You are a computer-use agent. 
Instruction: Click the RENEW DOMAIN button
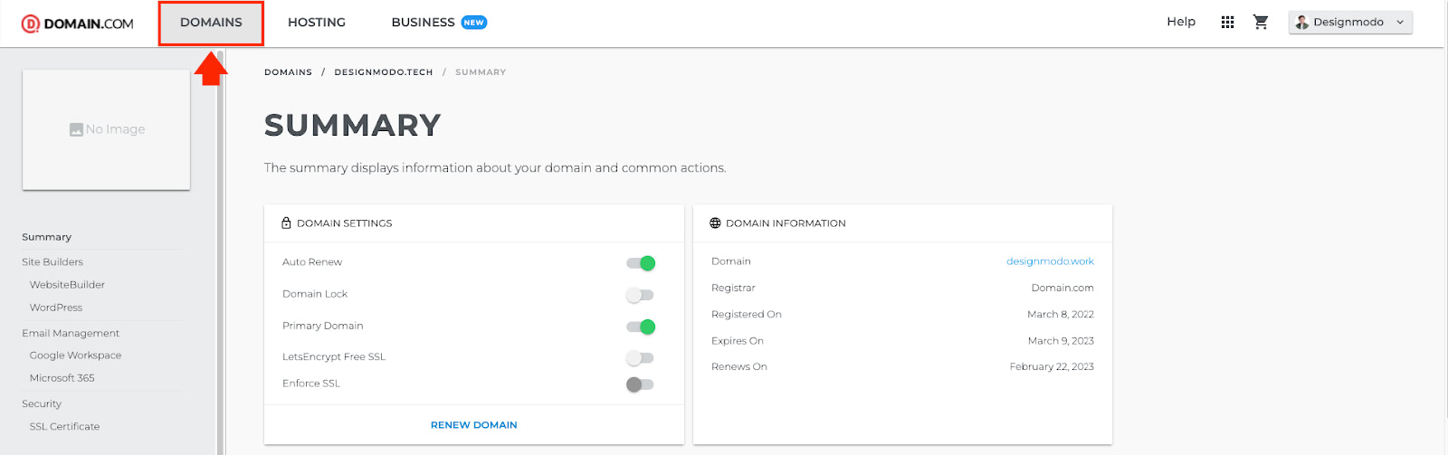coord(474,425)
